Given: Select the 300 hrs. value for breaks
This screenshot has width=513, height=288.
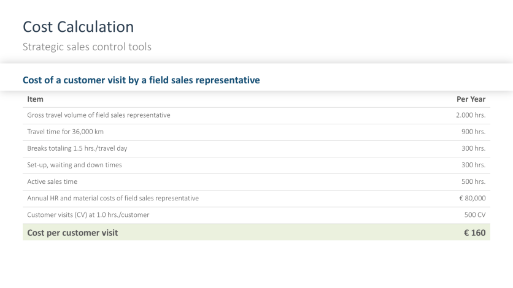Looking at the screenshot, I should coord(473,148).
